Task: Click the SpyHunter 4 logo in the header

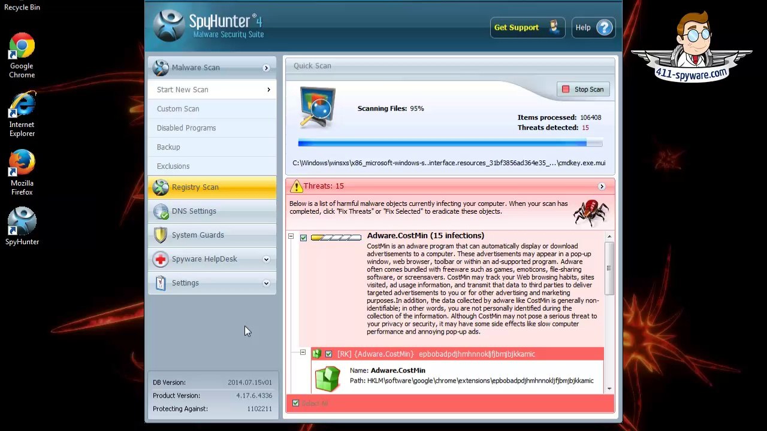Action: coord(209,25)
